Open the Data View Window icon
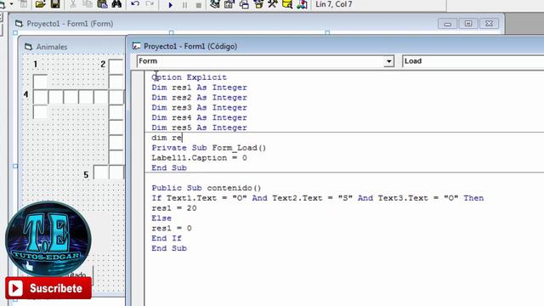544x306 pixels. [x=287, y=4]
